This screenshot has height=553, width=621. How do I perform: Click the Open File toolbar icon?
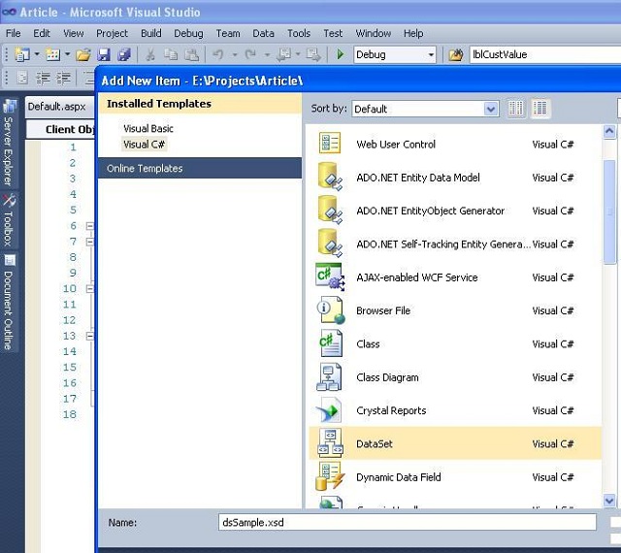[x=83, y=55]
